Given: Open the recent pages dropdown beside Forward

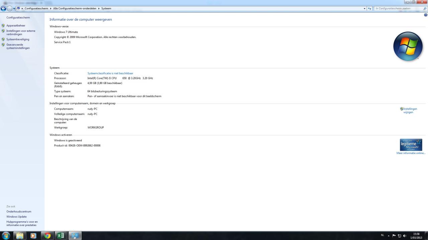Looking at the screenshot, I should tap(14, 8).
